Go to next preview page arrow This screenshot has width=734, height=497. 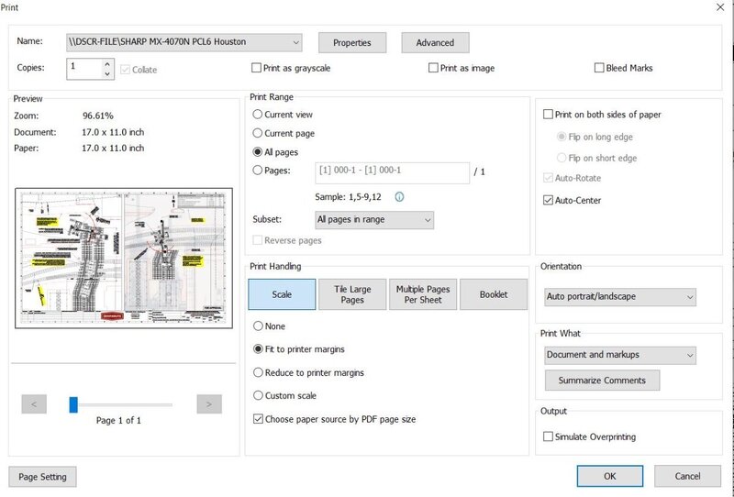(x=209, y=403)
